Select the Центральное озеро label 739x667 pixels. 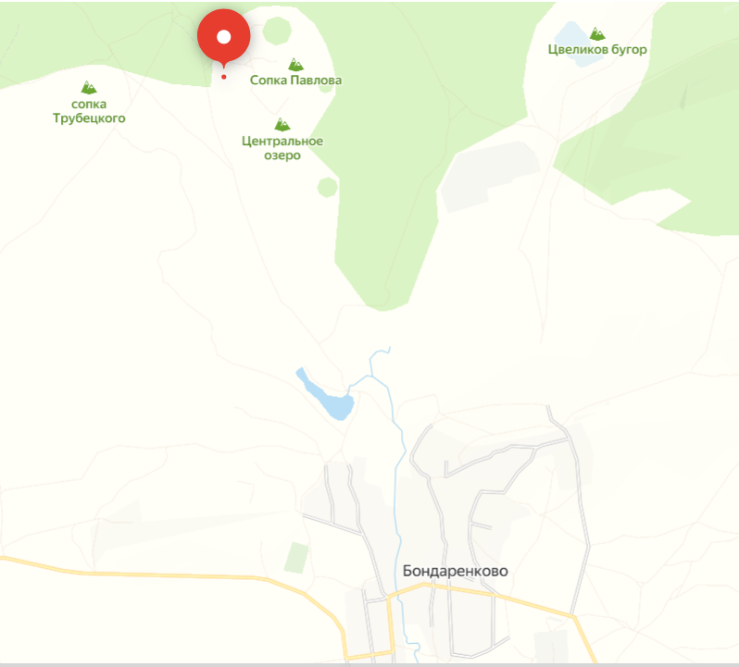(x=282, y=148)
